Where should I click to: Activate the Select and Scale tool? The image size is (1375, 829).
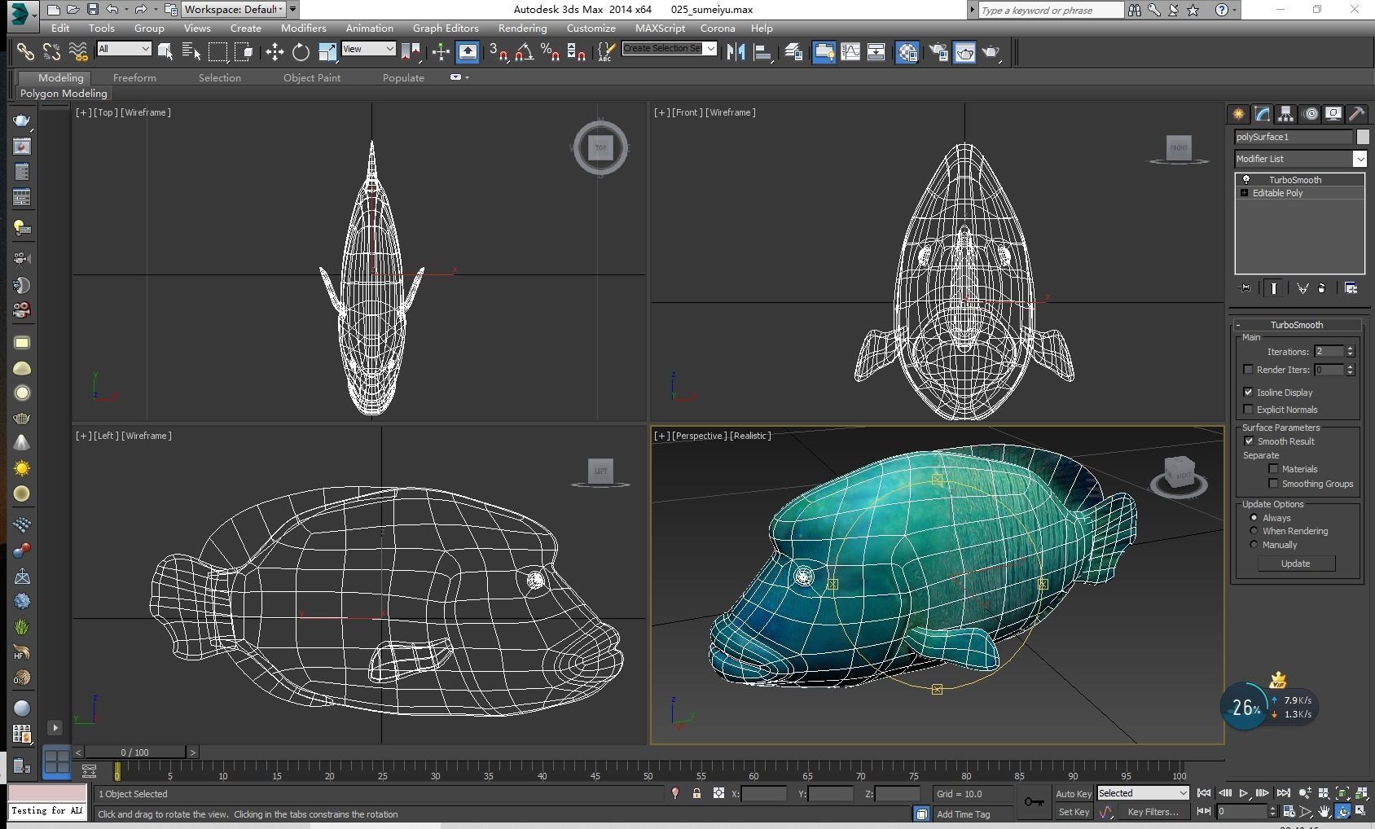[x=327, y=52]
